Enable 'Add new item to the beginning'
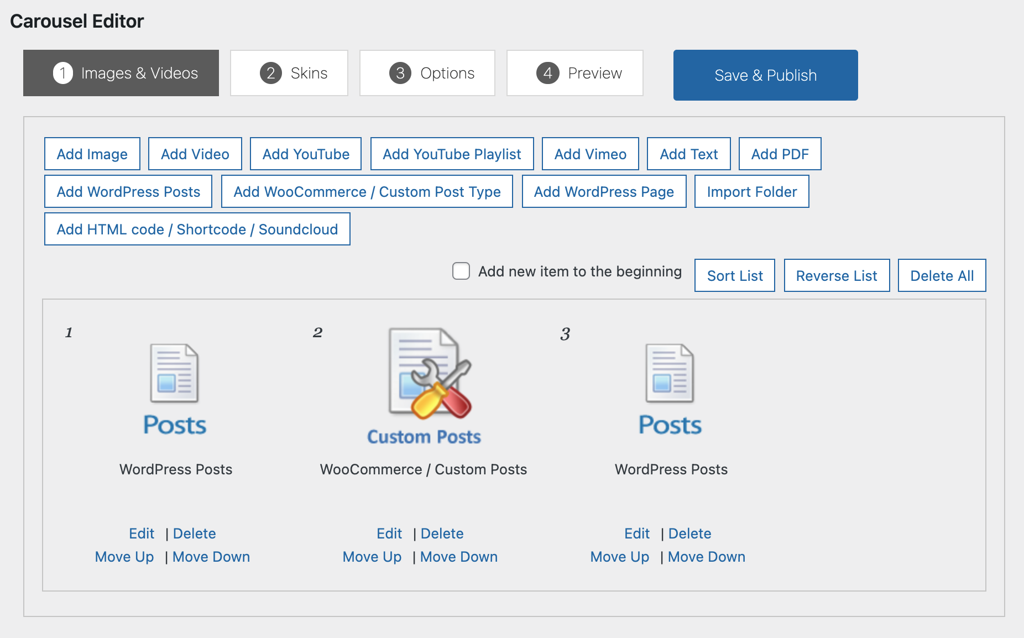 [x=461, y=271]
